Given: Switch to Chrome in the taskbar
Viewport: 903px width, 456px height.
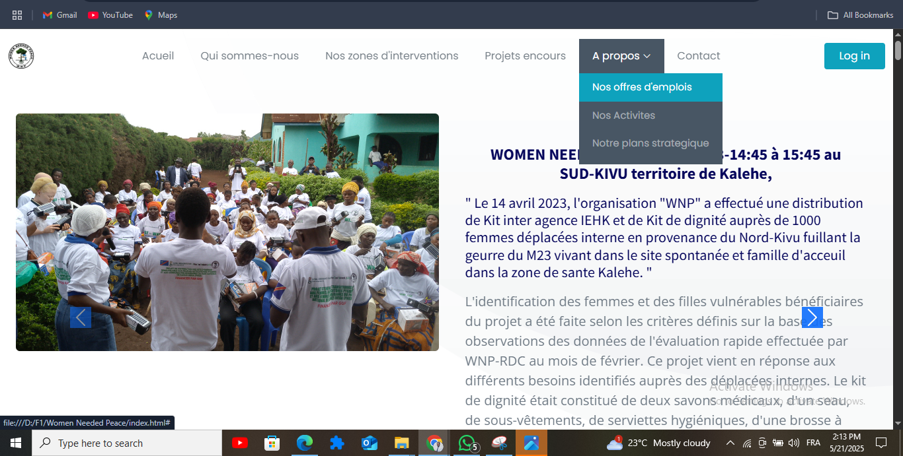Looking at the screenshot, I should coord(434,443).
